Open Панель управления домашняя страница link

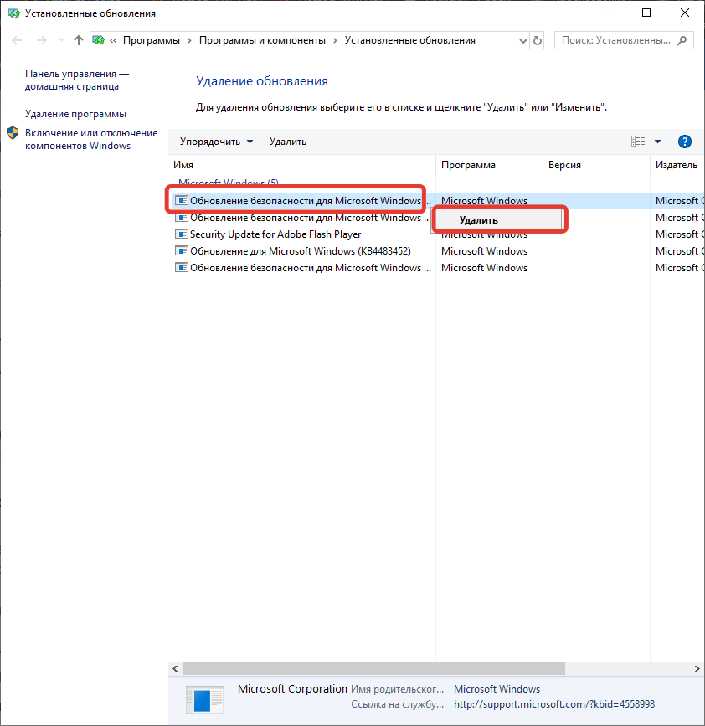point(76,80)
